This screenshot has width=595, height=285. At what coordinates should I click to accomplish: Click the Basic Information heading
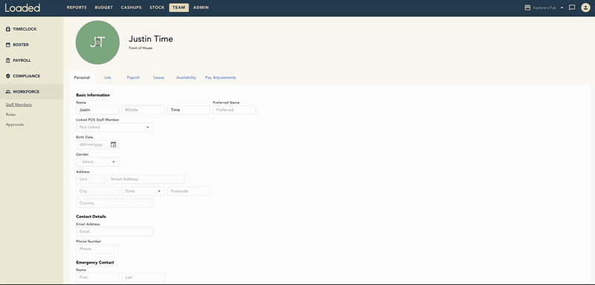(x=93, y=95)
